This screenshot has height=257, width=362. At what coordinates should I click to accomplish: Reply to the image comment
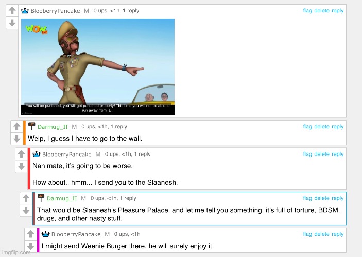click(337, 11)
